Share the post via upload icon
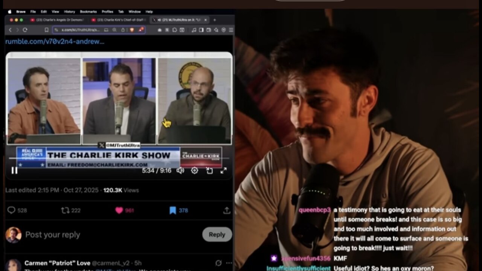This screenshot has width=482, height=271. point(227,210)
